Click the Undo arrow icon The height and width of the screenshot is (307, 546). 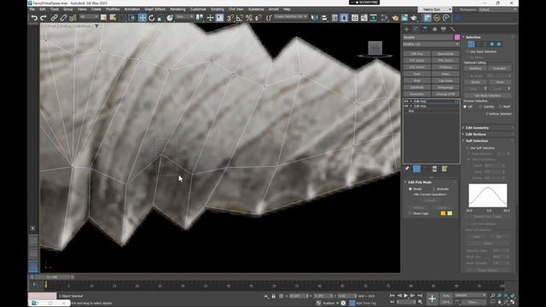coord(34,18)
